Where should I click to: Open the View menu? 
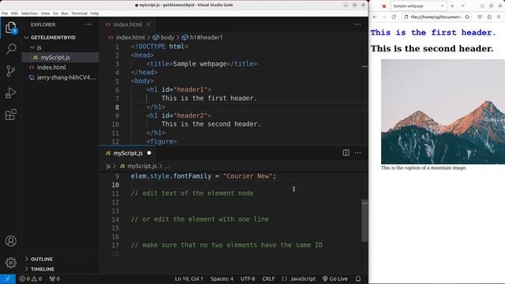46,13
